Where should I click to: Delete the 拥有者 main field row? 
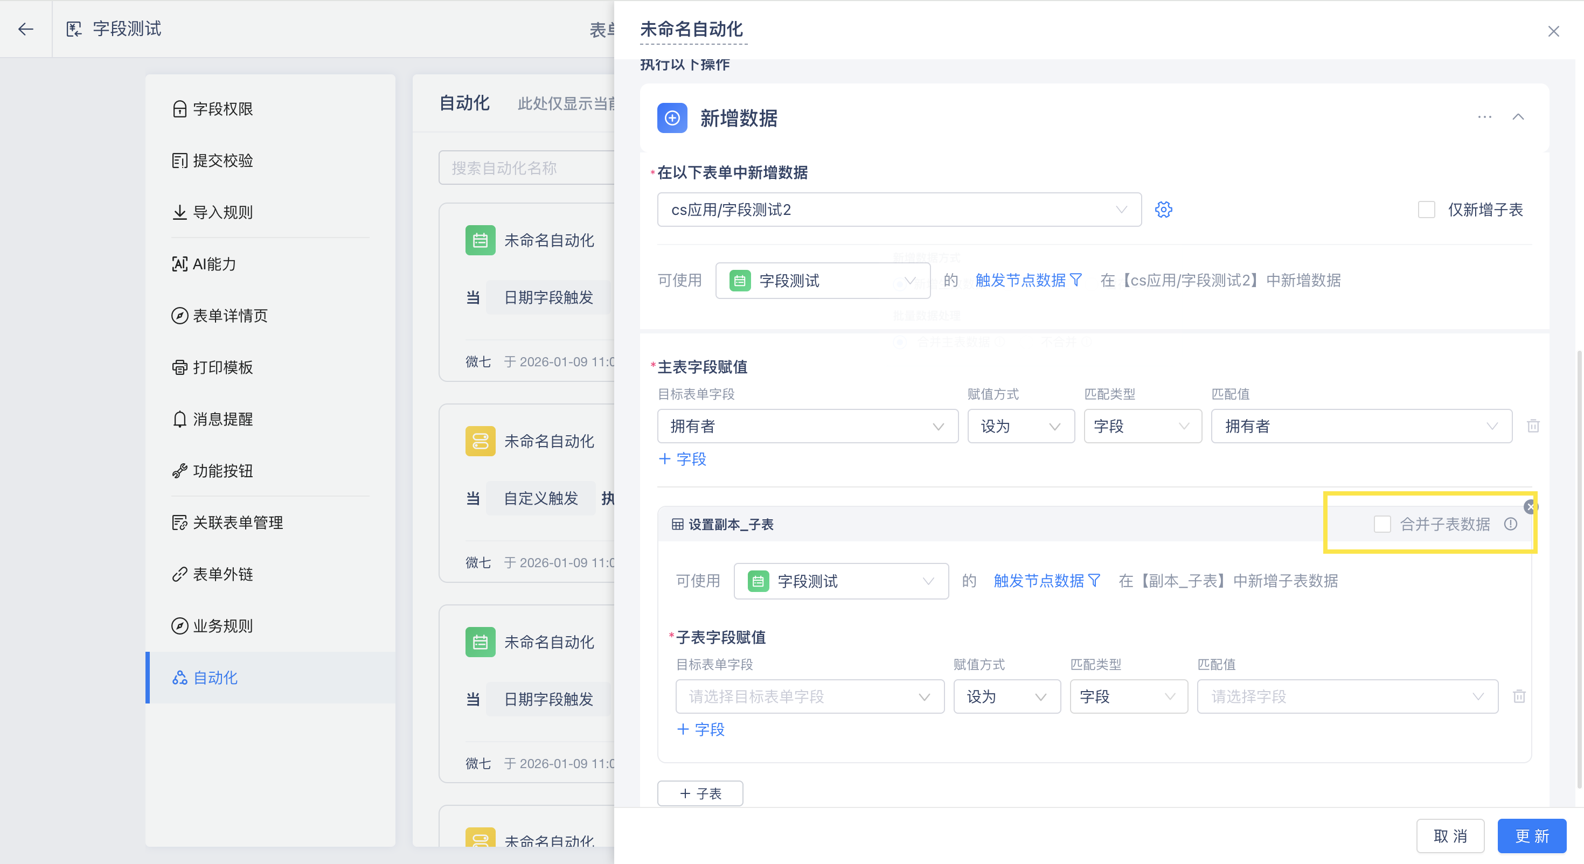[x=1533, y=426]
